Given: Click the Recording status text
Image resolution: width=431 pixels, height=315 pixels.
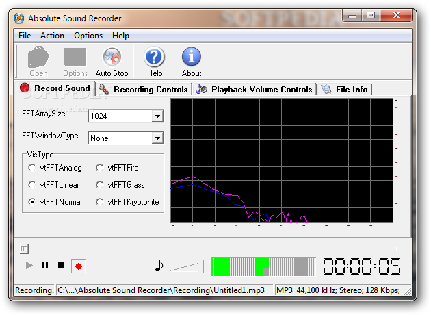Looking at the screenshot, I should (x=34, y=290).
